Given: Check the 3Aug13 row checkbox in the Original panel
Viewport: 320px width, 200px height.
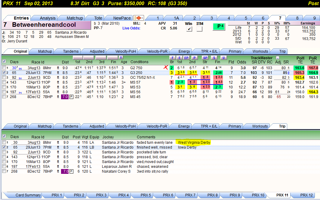Looking at the screenshot, I should (4, 68).
